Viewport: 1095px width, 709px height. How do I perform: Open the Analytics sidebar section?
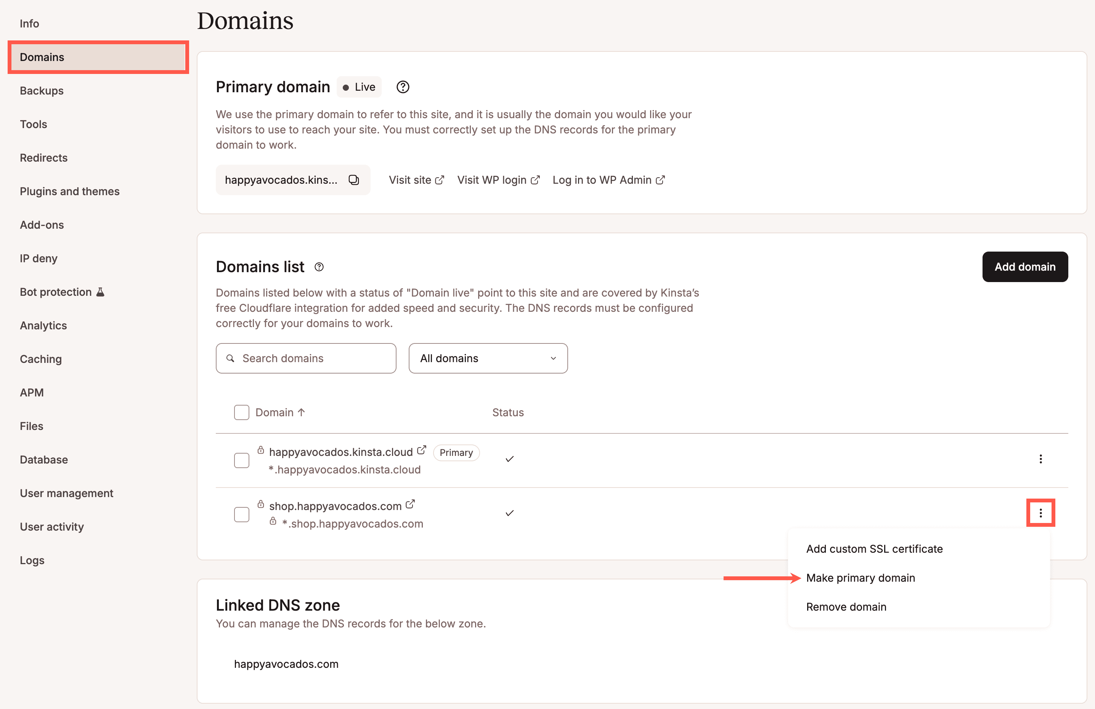[43, 325]
